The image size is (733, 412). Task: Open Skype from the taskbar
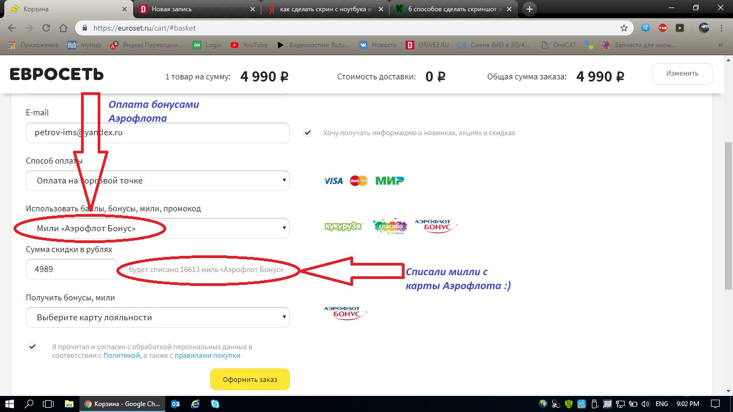215,403
